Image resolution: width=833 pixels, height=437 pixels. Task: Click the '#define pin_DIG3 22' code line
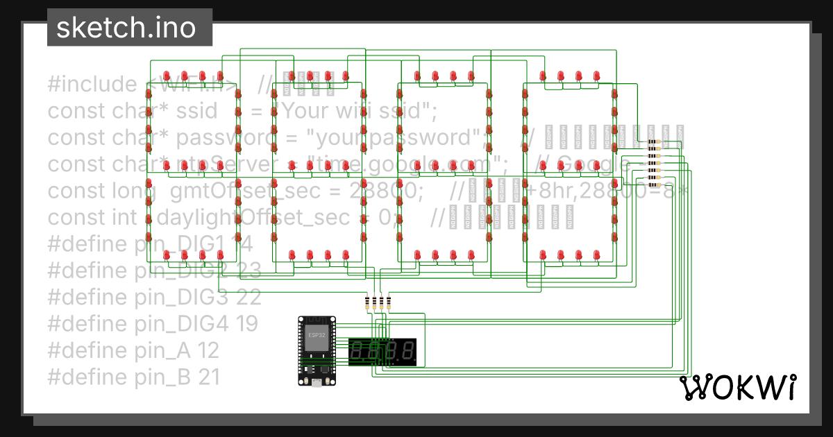tap(154, 297)
